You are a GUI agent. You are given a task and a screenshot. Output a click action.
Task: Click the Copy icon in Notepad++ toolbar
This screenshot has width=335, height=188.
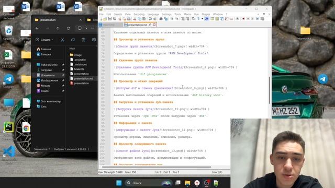pos(140,19)
